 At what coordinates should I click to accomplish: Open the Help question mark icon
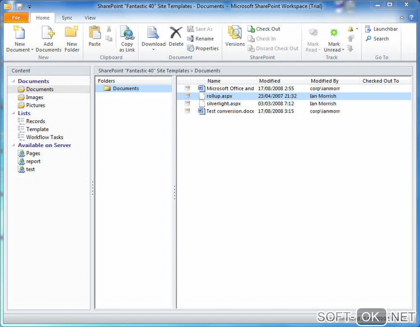pyautogui.click(x=411, y=18)
